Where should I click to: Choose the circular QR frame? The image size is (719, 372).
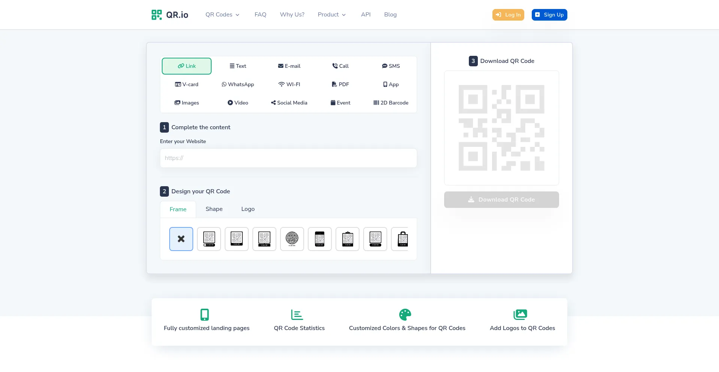tap(292, 239)
